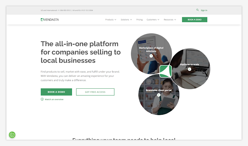Expand the plus icon under Brandable client portal
The image size is (248, 146).
click(x=159, y=95)
